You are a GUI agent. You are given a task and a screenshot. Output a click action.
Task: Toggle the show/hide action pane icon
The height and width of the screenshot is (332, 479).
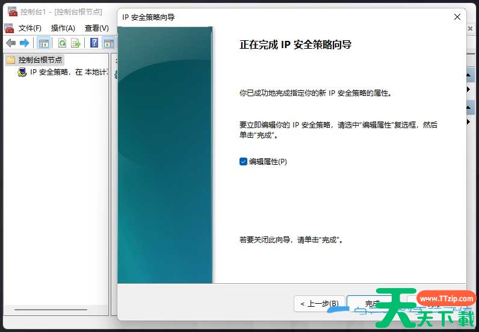coord(109,43)
